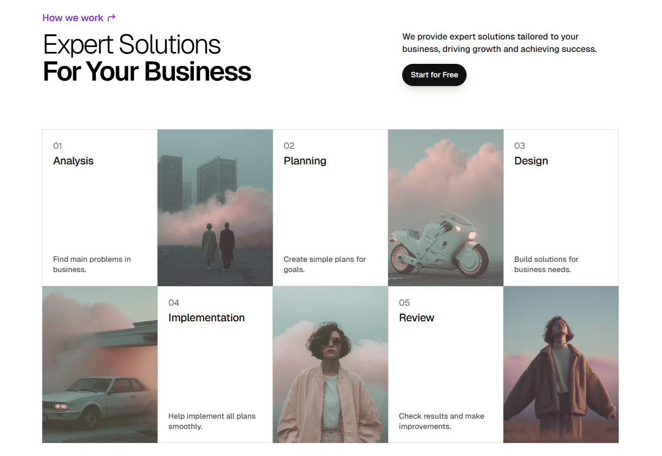Open the white motorcycle image

tap(445, 208)
